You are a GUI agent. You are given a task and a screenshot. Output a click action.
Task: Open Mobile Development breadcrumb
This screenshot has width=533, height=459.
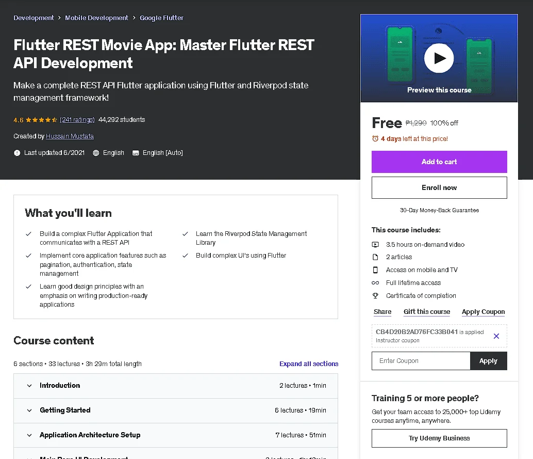[96, 18]
